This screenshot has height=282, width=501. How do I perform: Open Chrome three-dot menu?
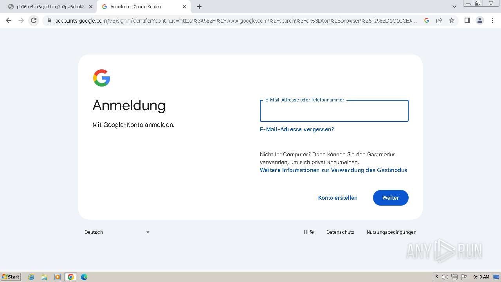[492, 20]
